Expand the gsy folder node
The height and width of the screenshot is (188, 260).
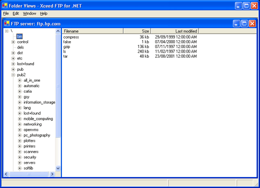[x=20, y=97]
